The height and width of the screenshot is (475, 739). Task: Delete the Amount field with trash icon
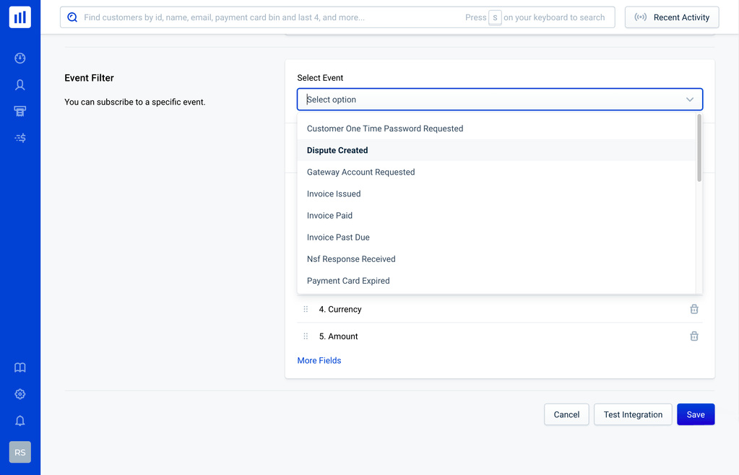click(x=693, y=336)
